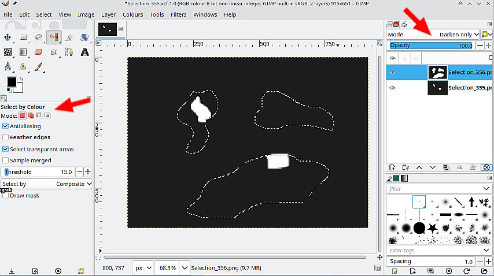Open the zoom percentage dropdown

point(185,268)
